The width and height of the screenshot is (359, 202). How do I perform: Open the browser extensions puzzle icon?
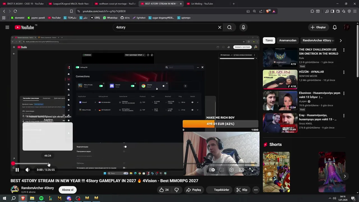pyautogui.click(x=312, y=11)
